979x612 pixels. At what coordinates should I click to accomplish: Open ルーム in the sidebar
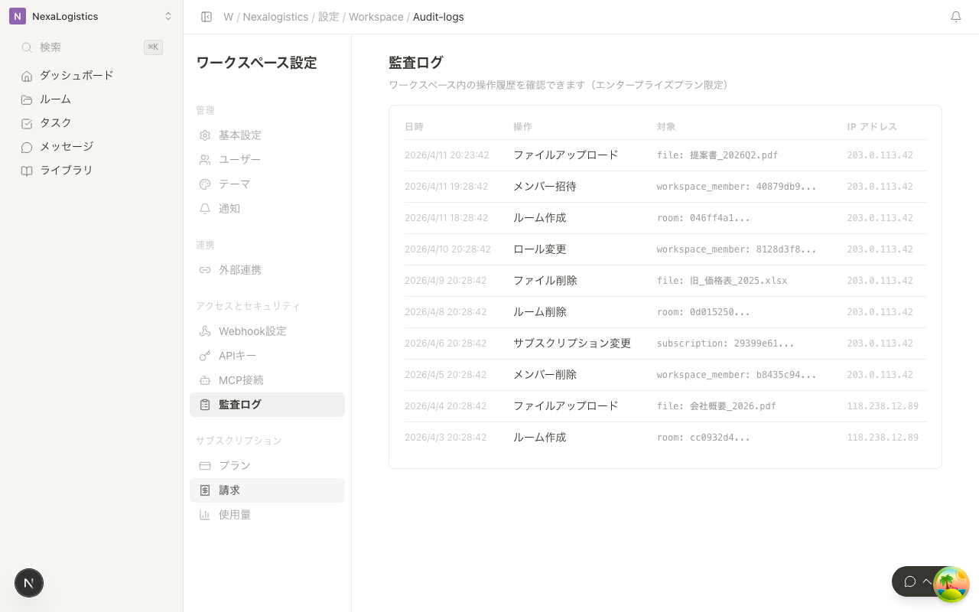pyautogui.click(x=92, y=99)
